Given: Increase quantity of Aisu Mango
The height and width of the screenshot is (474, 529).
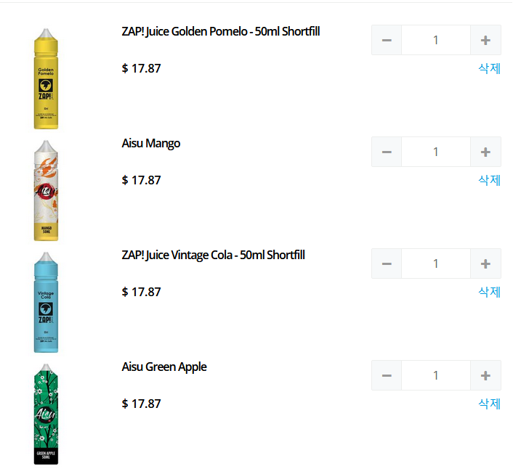Looking at the screenshot, I should coord(485,152).
